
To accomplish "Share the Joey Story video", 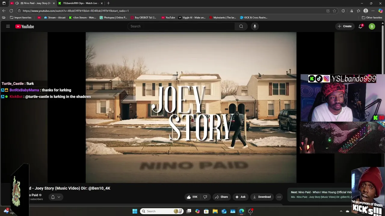I will [x=221, y=197].
